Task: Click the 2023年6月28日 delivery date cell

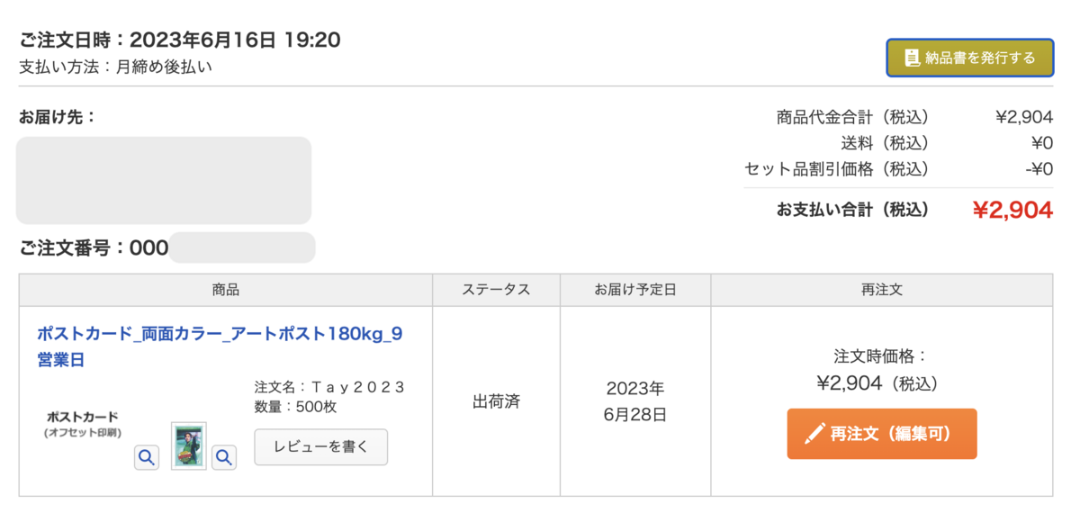Action: click(635, 401)
